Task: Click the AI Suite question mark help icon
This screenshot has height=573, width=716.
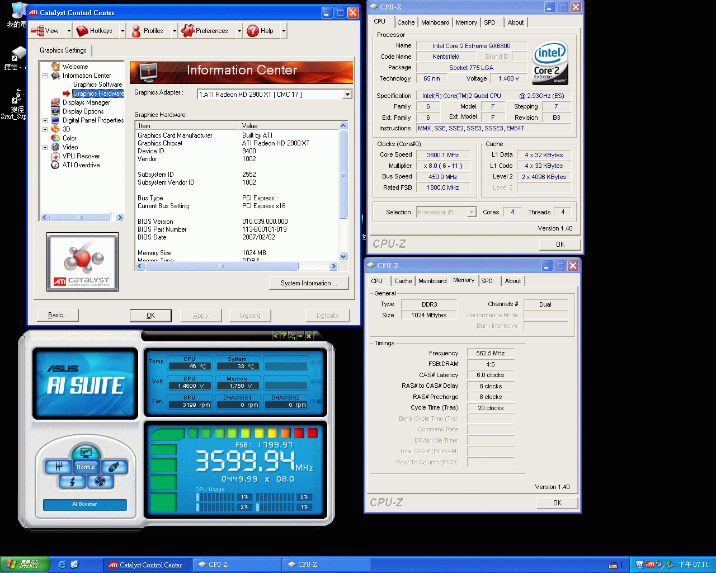Action: pyautogui.click(x=284, y=336)
